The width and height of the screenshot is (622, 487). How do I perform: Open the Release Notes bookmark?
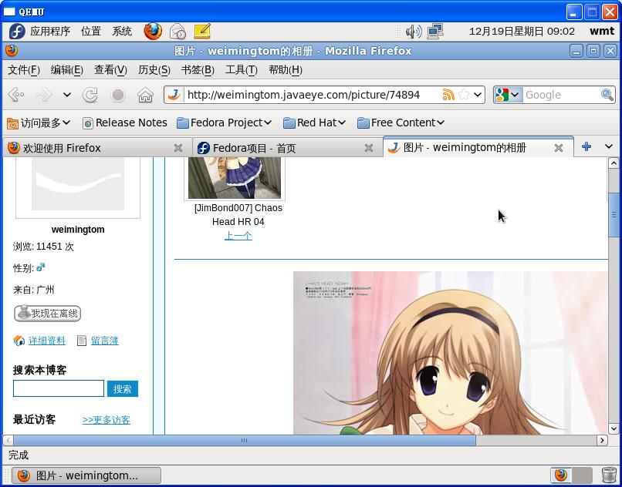(x=124, y=123)
